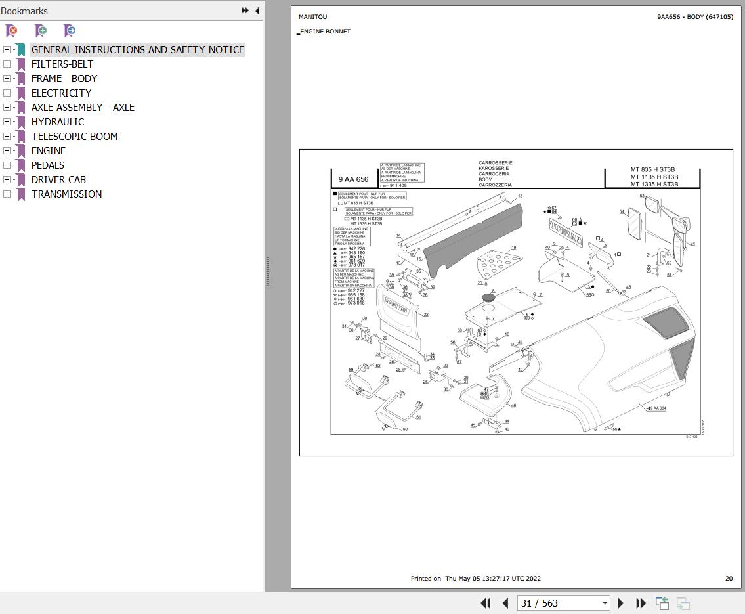This screenshot has width=745, height=614.
Task: Expand the ELECTRICITY bookmark node
Action: tap(6, 93)
